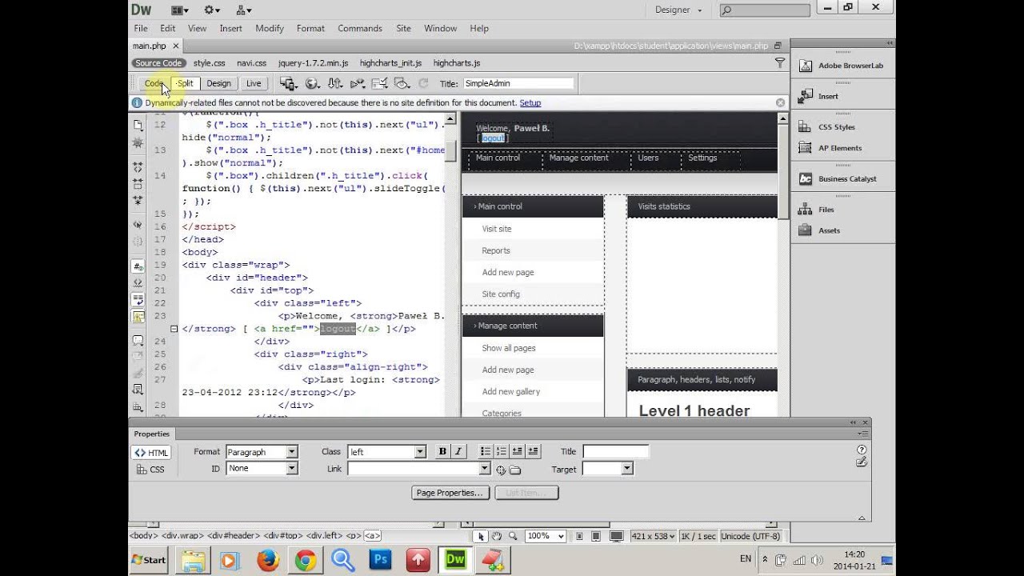Select the Zoom magnifier tool

[512, 536]
